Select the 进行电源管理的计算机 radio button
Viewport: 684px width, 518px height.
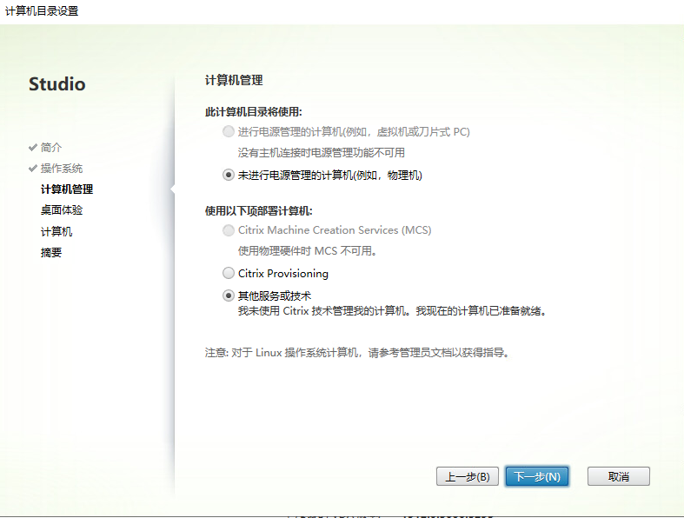pyautogui.click(x=229, y=131)
